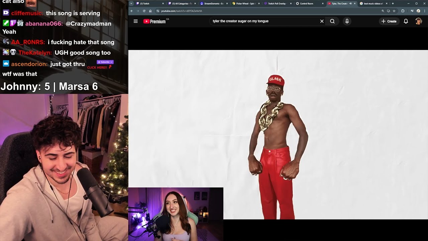Image resolution: width=428 pixels, height=241 pixels.
Task: Click chat username ascendorion
Action: click(x=29, y=64)
